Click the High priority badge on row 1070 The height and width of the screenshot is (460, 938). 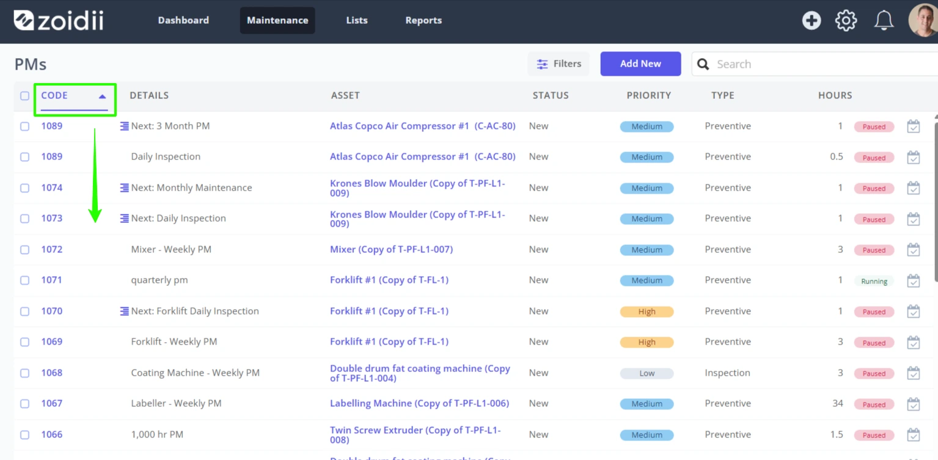point(647,312)
